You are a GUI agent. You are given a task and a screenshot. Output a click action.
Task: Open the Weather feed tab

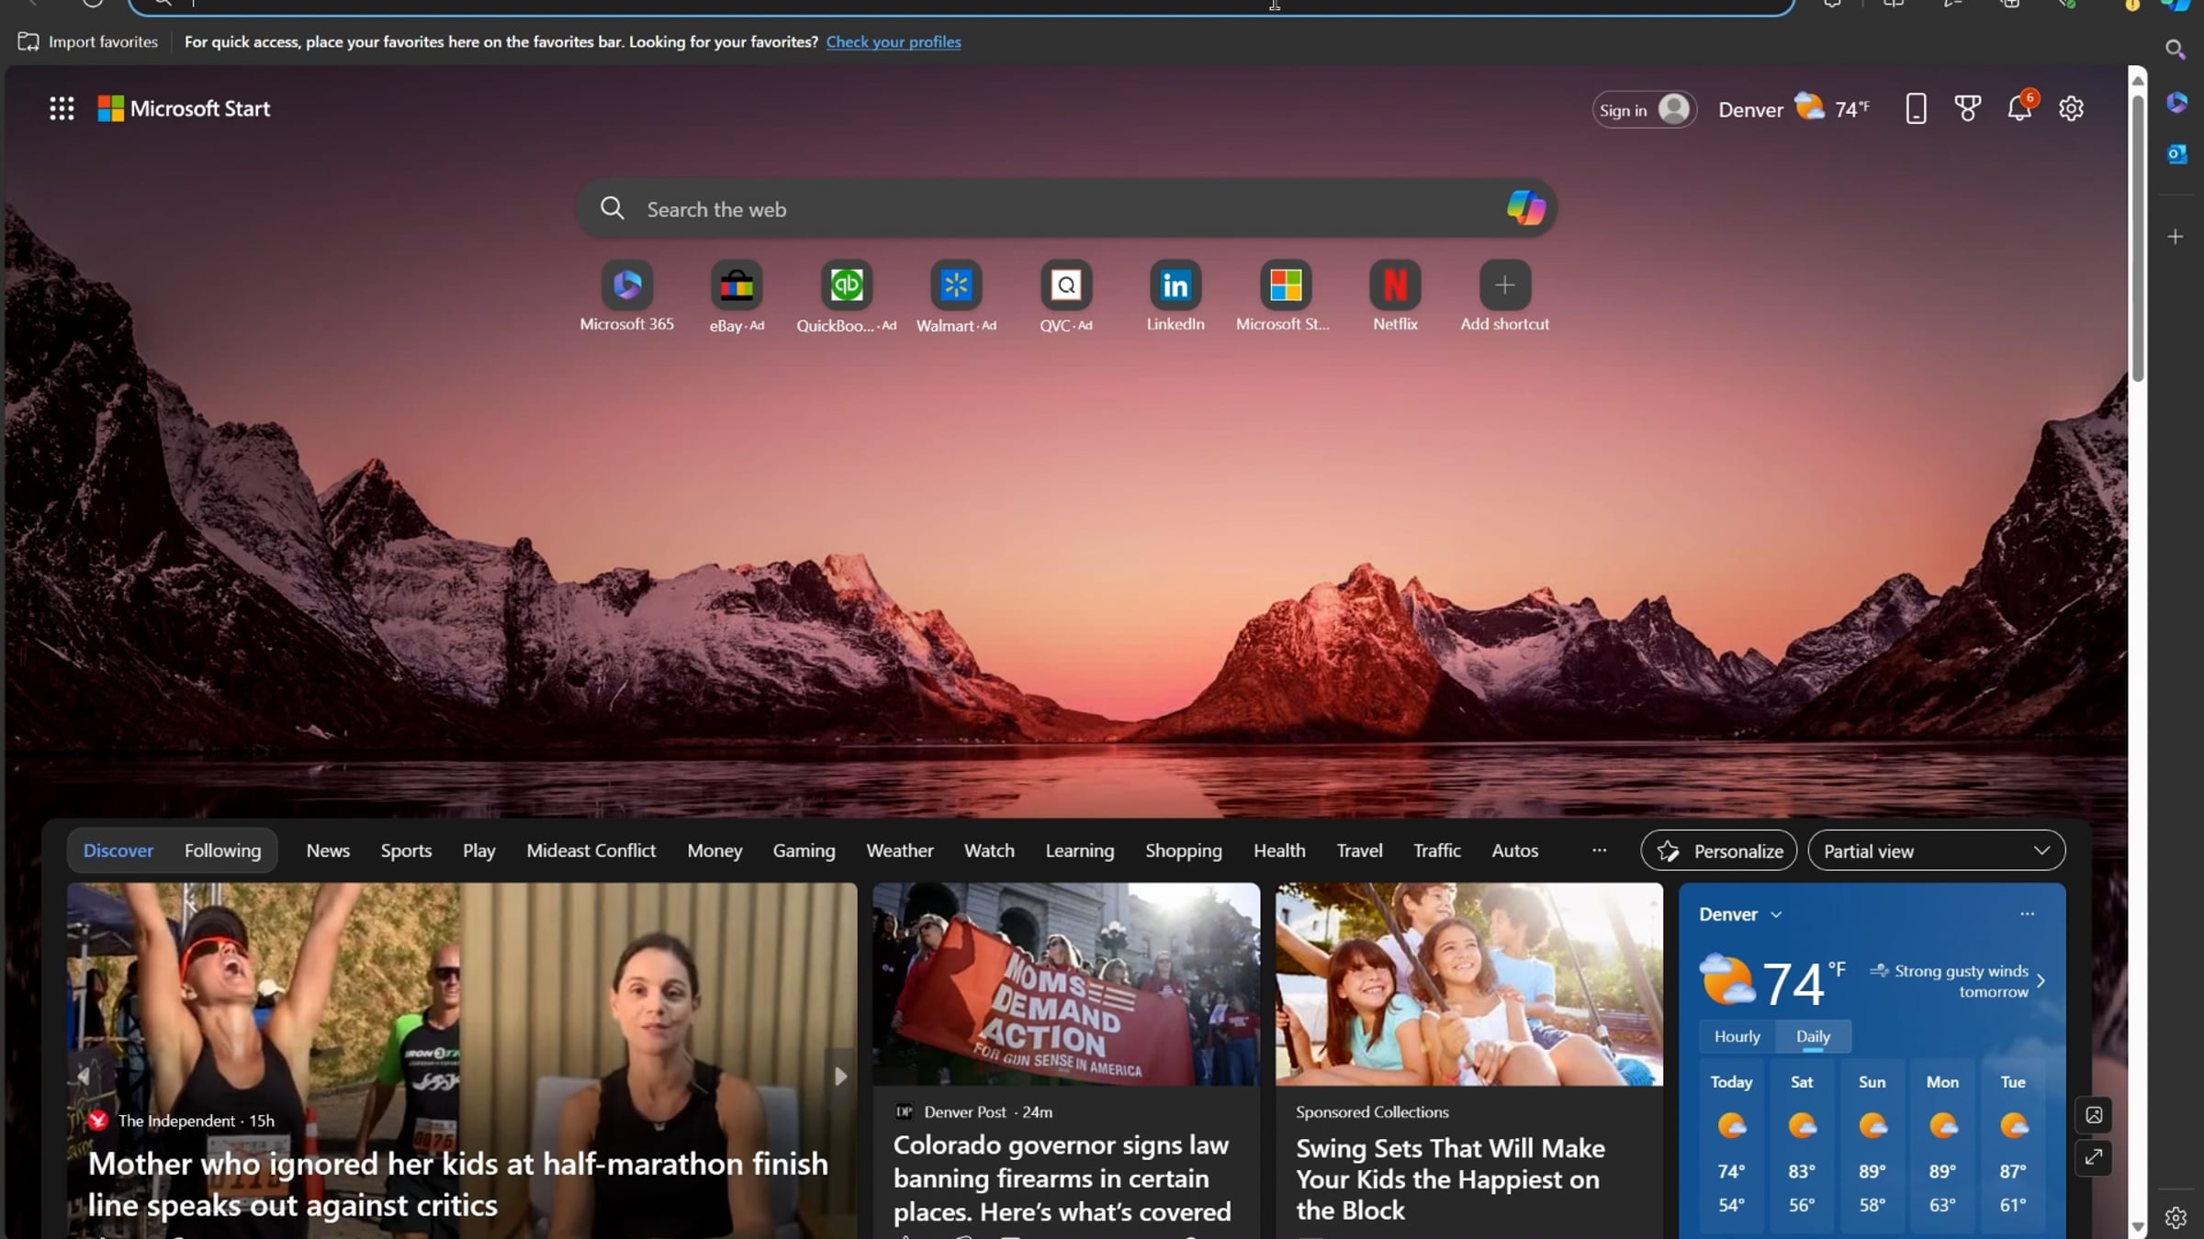(899, 851)
